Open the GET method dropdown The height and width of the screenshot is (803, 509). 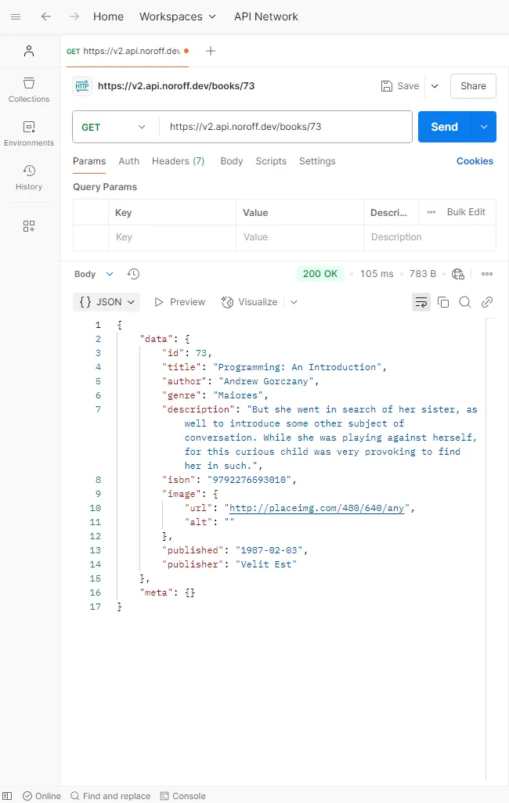coord(114,127)
